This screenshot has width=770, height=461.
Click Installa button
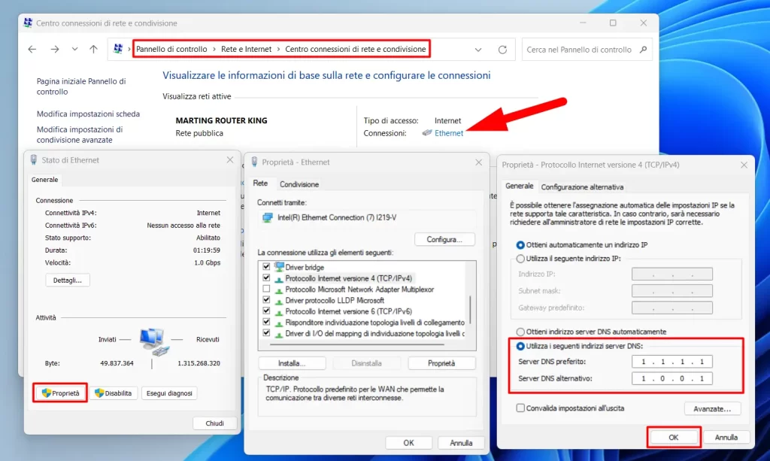(x=292, y=363)
